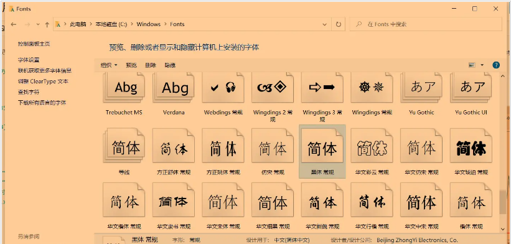Open the recent locations chevron
The image size is (511, 244).
point(38,24)
